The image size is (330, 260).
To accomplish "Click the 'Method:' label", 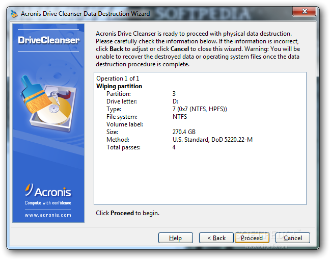I will (x=118, y=140).
